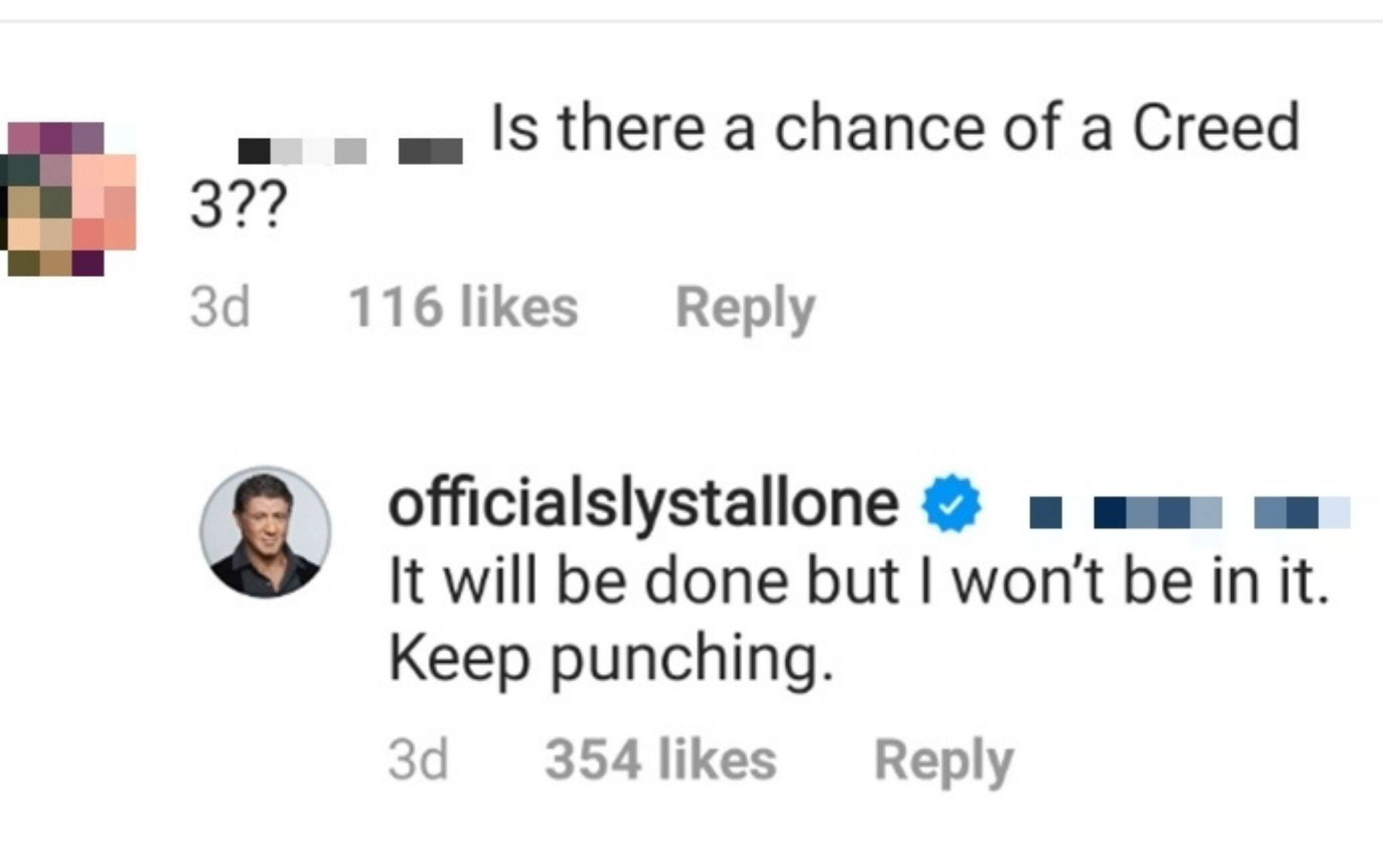Click the word "Creed" in the question
This screenshot has width=1383, height=865.
1215,128
